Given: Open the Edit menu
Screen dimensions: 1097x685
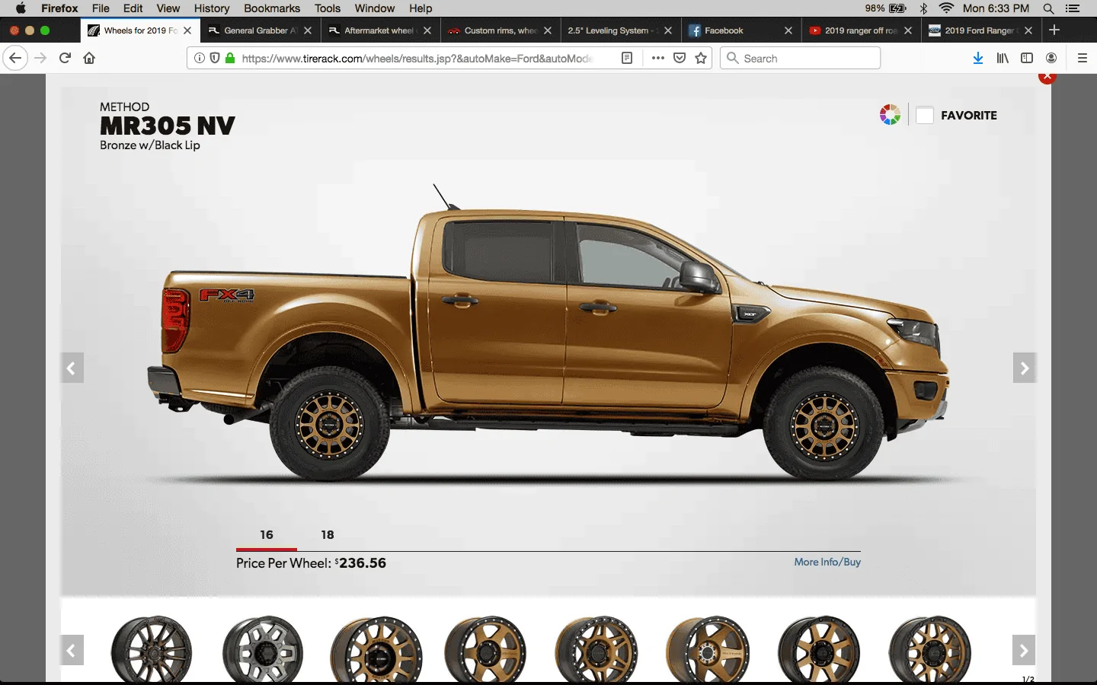Looking at the screenshot, I should [133, 8].
